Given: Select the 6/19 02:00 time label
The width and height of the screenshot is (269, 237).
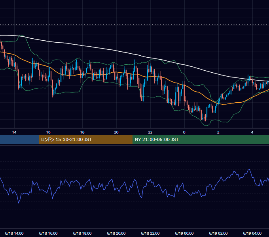Looking at the screenshot, I should click(218, 233).
